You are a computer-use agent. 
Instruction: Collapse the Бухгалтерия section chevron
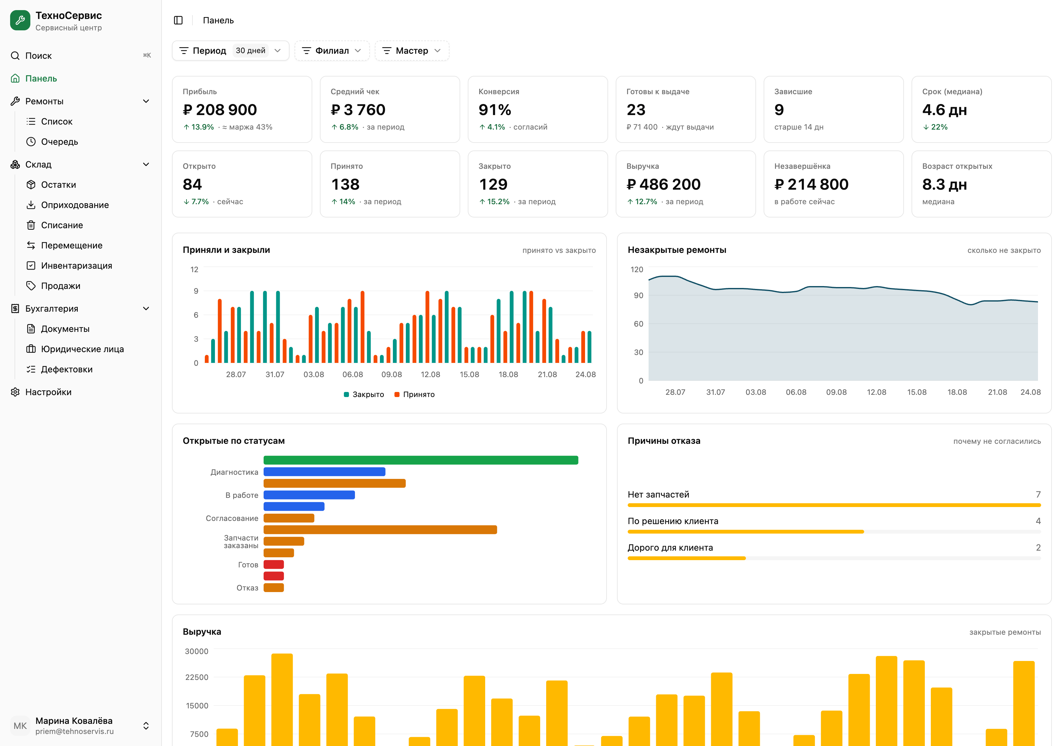146,309
